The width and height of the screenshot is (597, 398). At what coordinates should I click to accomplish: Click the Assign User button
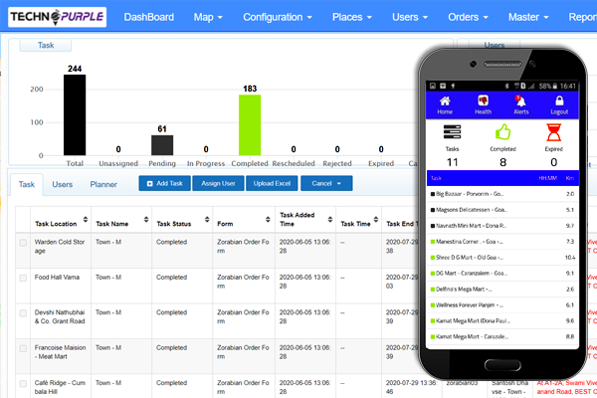click(218, 183)
